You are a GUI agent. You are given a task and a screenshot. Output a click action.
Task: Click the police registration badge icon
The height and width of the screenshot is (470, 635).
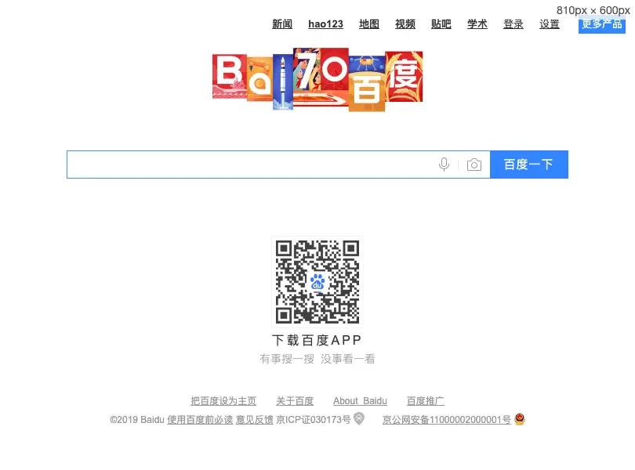[x=520, y=419]
